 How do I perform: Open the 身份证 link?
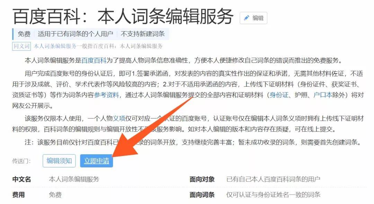279,95
